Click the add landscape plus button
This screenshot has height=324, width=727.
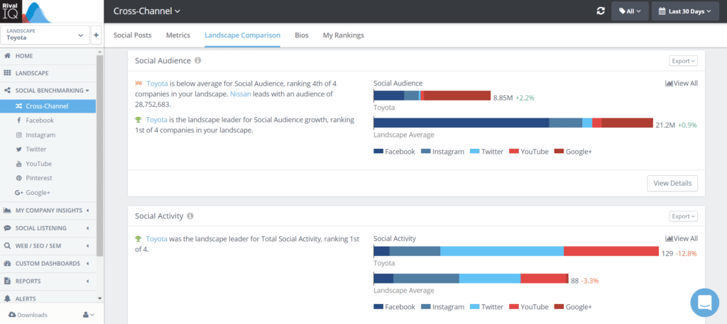(96, 35)
